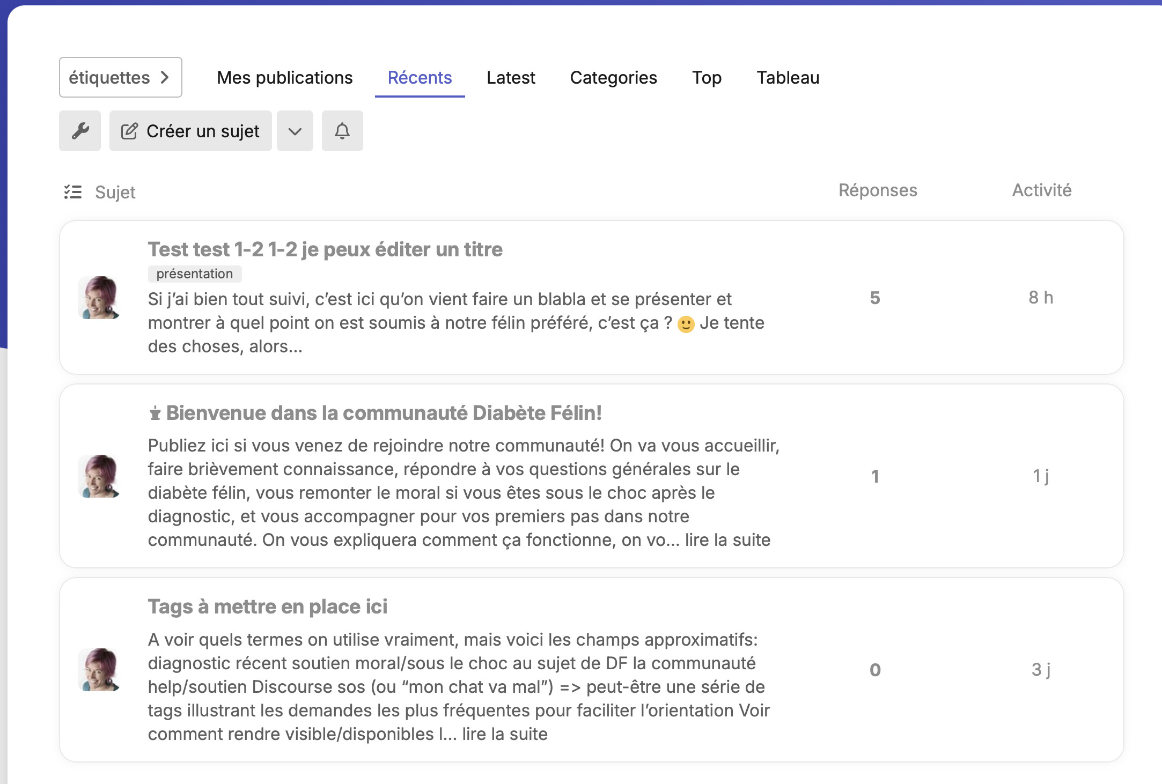Go to Mes publications tab

(x=284, y=78)
